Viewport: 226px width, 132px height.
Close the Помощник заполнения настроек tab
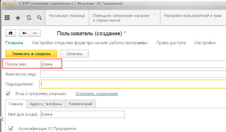155,14
